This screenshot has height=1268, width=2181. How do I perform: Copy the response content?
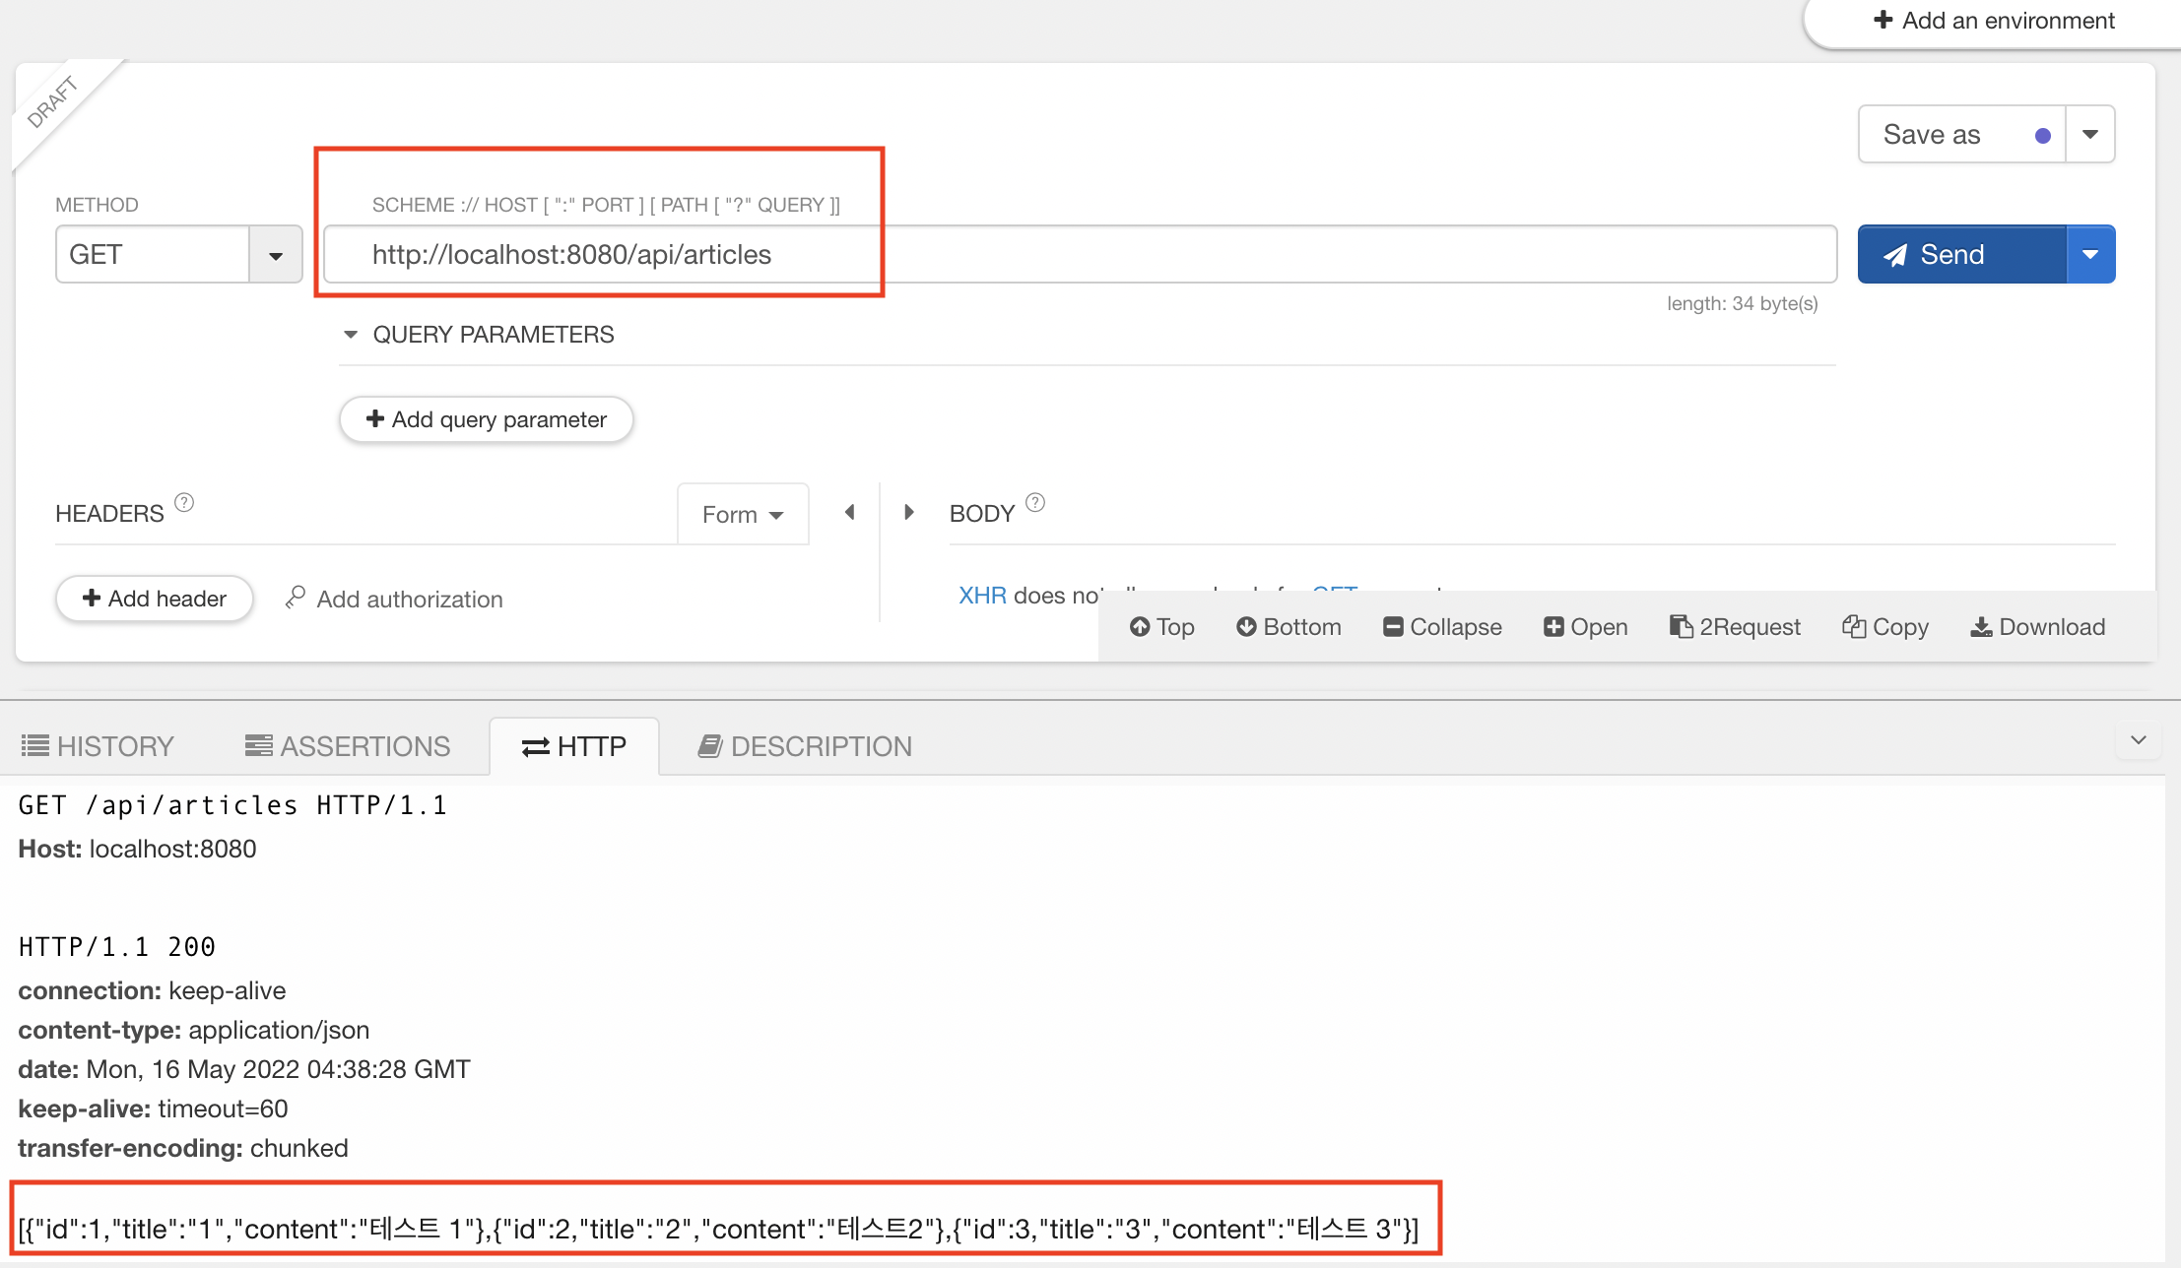coord(1885,627)
